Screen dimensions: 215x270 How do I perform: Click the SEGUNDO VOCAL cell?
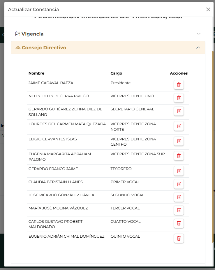pos(128,195)
